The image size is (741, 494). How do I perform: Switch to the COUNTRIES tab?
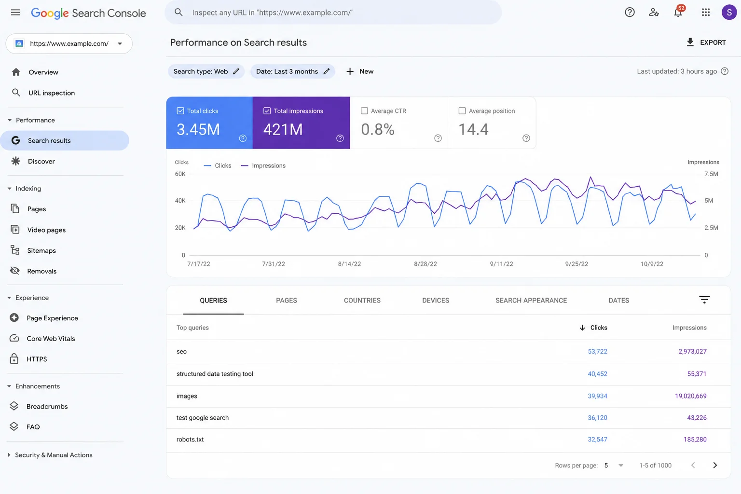[x=362, y=300]
